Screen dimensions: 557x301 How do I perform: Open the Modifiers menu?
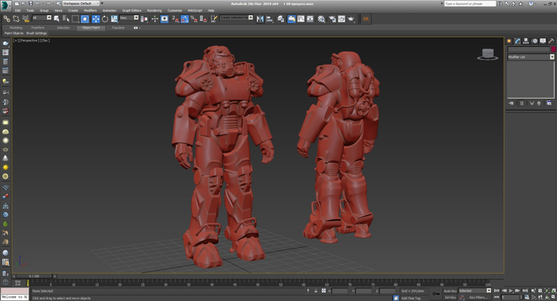(x=90, y=10)
